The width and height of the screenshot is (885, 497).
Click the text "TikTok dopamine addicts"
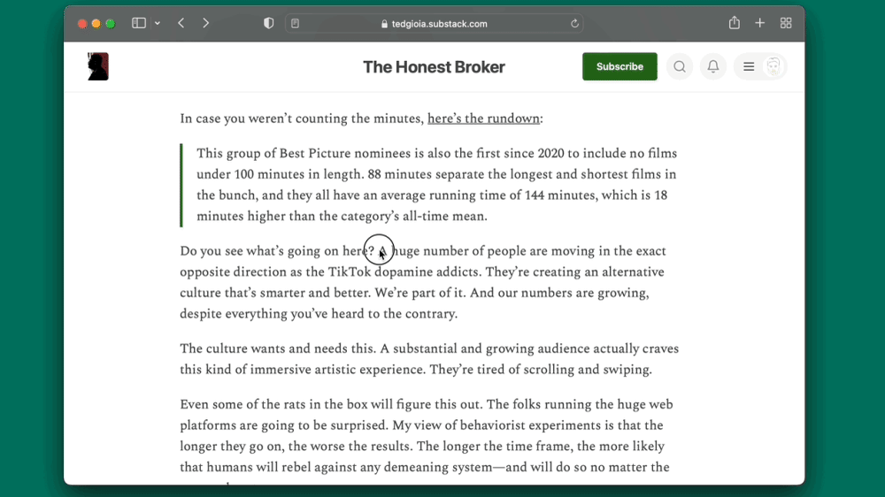click(404, 271)
